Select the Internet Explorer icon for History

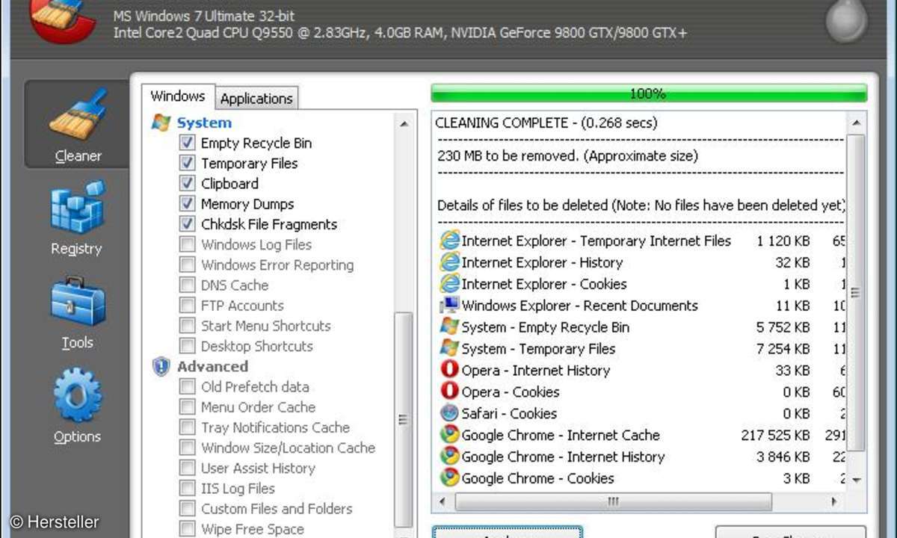(449, 262)
